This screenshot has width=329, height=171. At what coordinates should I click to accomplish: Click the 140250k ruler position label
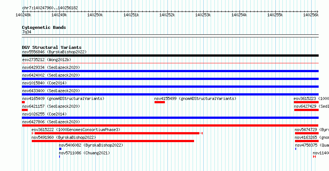click(95, 15)
